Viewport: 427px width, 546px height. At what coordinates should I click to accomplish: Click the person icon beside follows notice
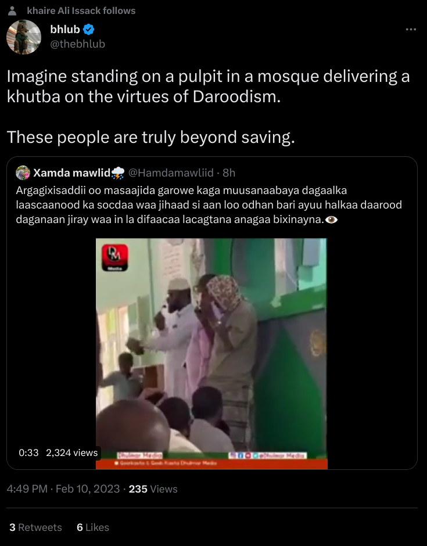coord(12,11)
